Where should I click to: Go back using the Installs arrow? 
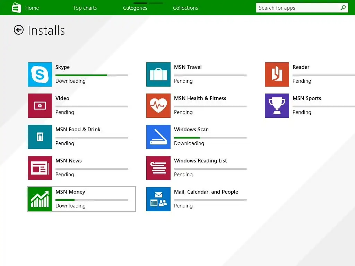click(x=19, y=30)
